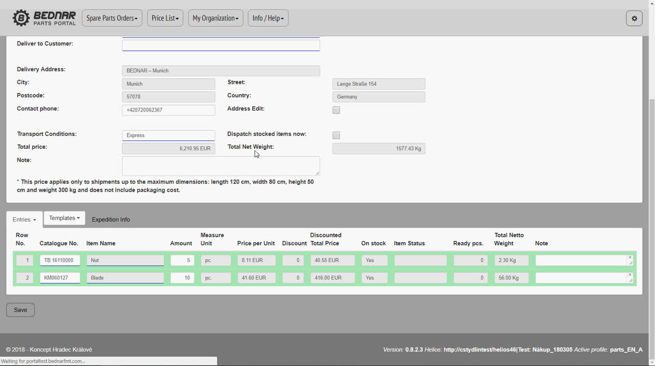The width and height of the screenshot is (655, 366).
Task: Open the Info / Help menu
Action: click(x=268, y=18)
